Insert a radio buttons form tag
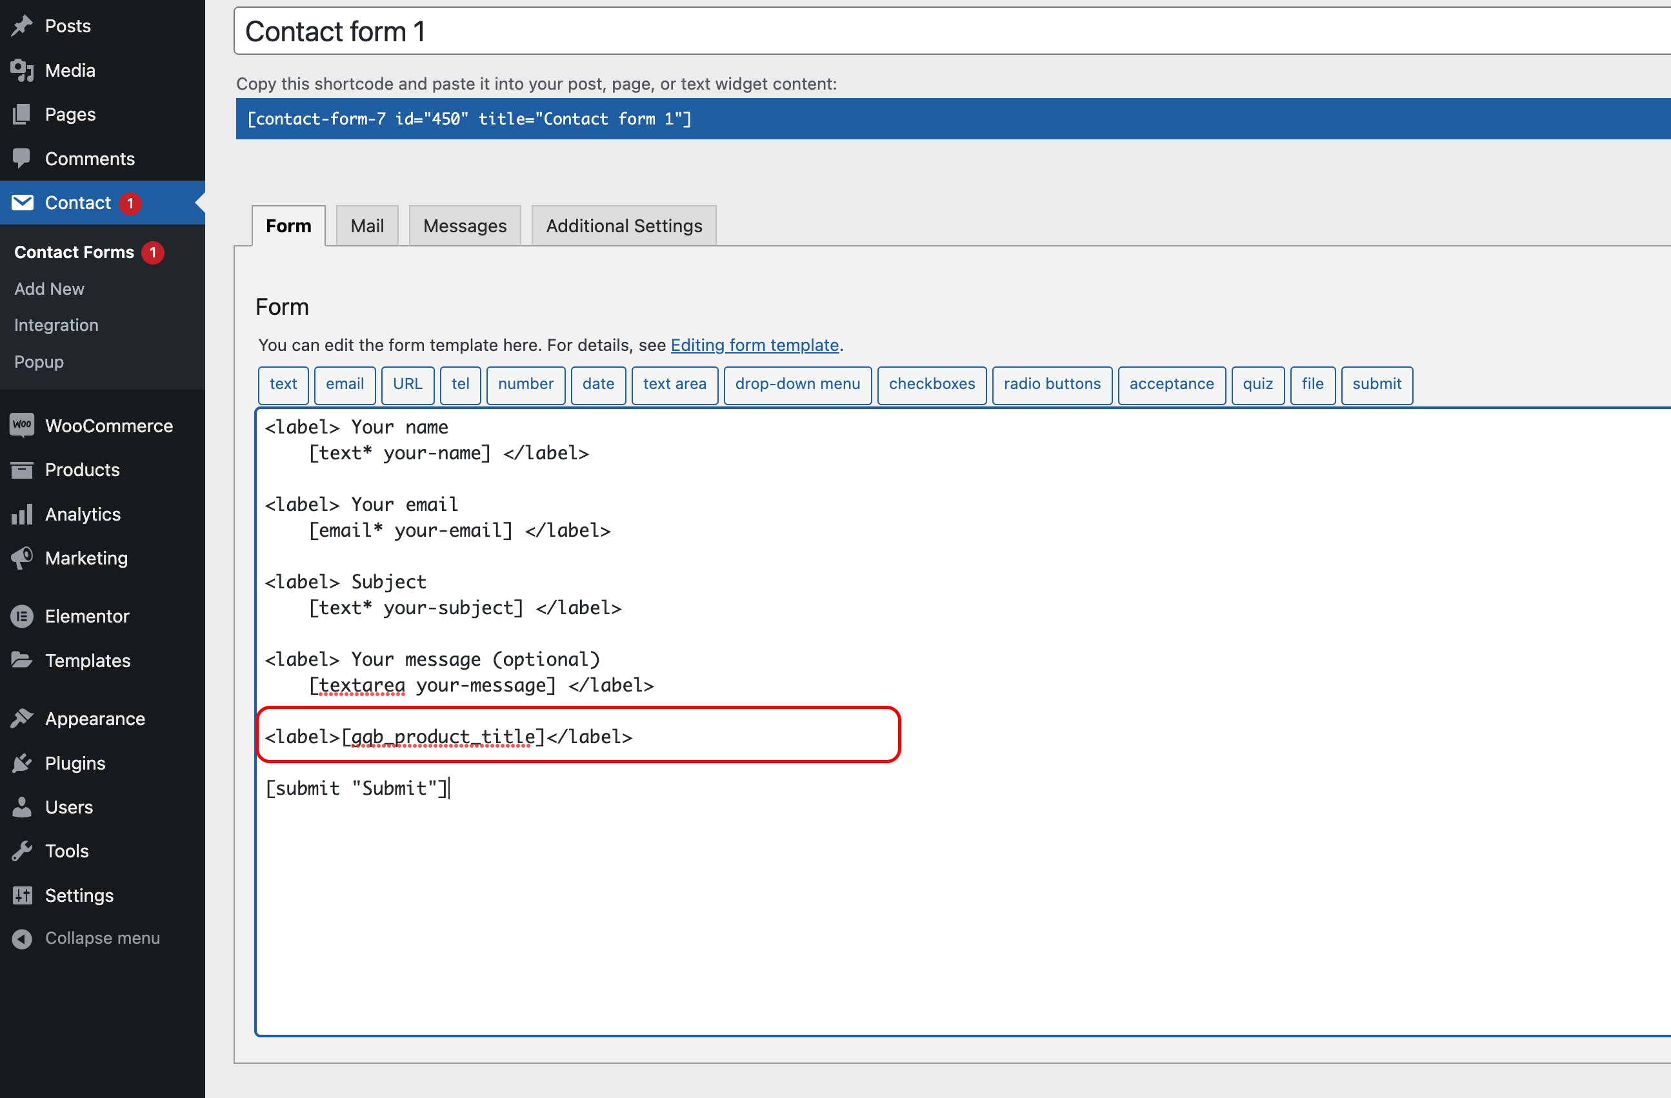1671x1098 pixels. tap(1051, 384)
